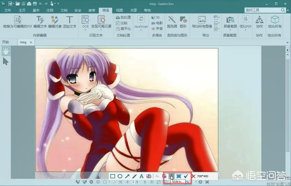Open customize quick access toolbar dropdown
291x186 pixels.
(58, 4)
